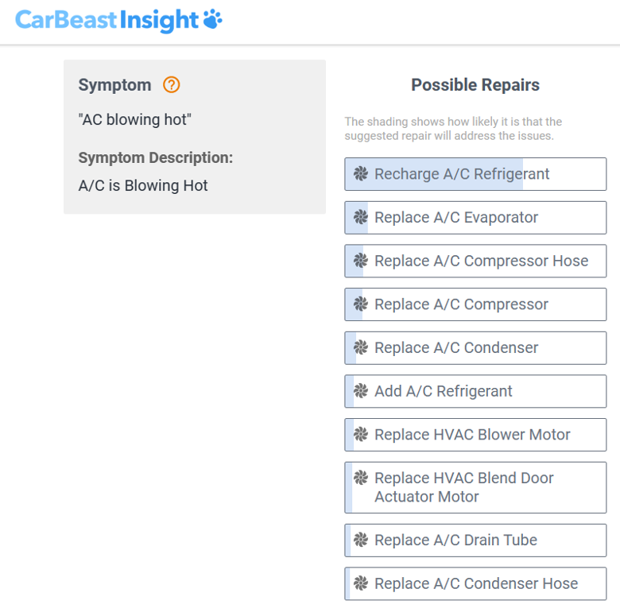Viewport: 620px width, 616px height.
Task: Click the CarBeast Insight paw logo
Action: (x=213, y=19)
